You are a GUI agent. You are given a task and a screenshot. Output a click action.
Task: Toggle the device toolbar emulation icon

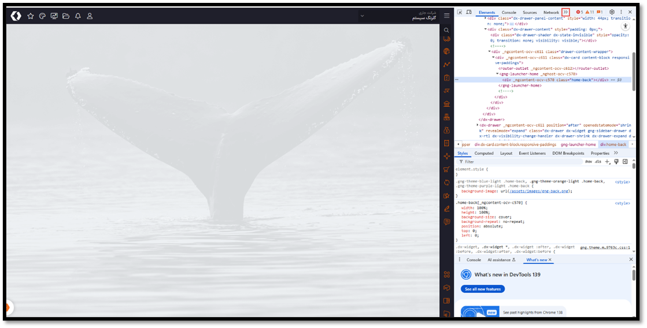pyautogui.click(x=468, y=12)
